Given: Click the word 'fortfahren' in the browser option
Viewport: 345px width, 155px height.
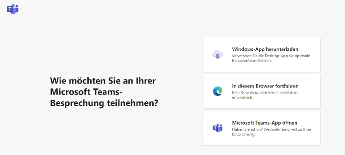Looking at the screenshot, I should pos(287,86).
